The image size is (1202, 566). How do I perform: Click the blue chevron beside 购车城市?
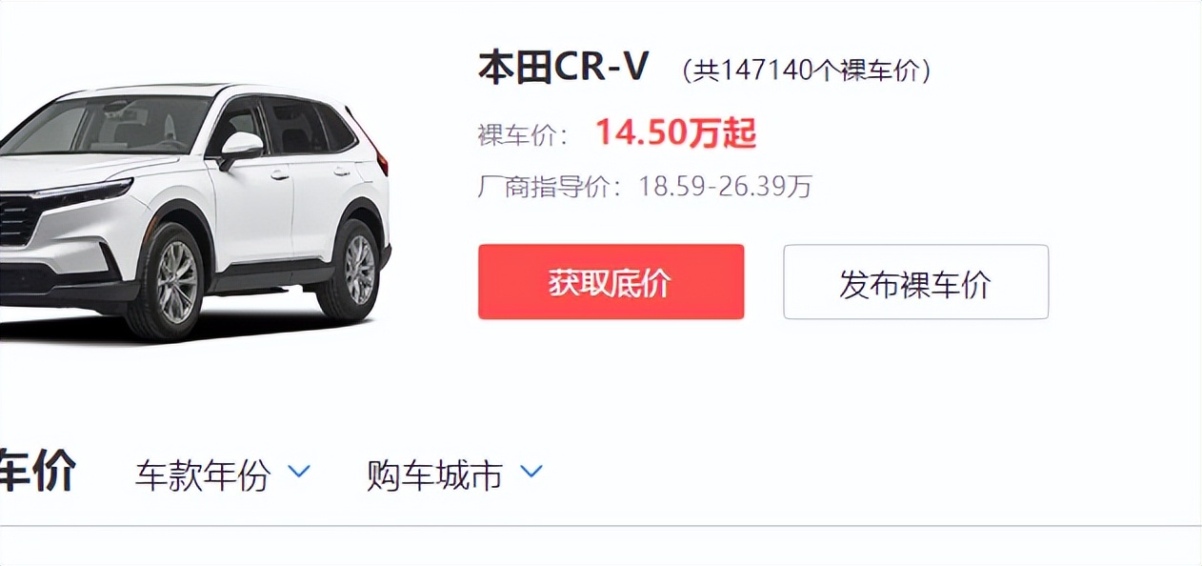point(531,471)
